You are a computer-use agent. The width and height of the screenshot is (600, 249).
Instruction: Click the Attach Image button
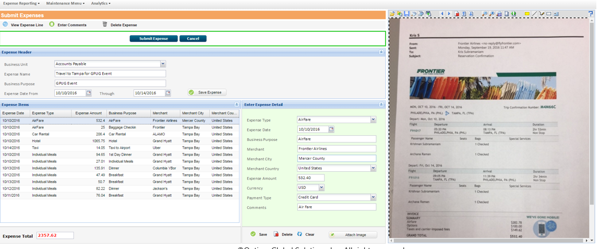click(x=353, y=235)
